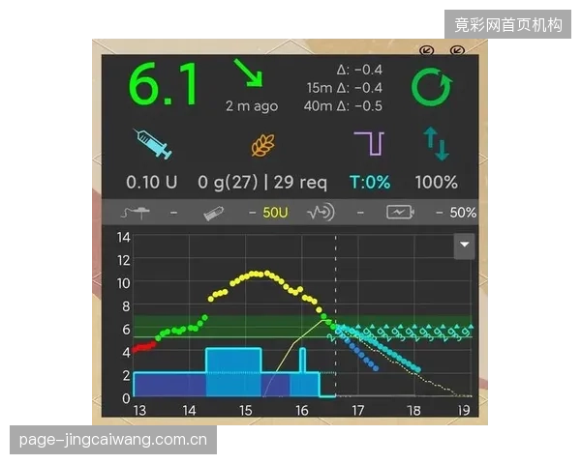Tap the 40m delta -0.5 line

343,106
